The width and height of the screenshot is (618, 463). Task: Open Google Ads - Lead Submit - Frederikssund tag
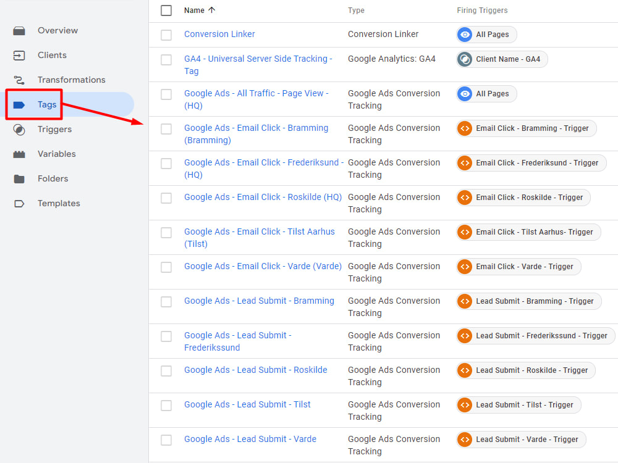(x=238, y=341)
